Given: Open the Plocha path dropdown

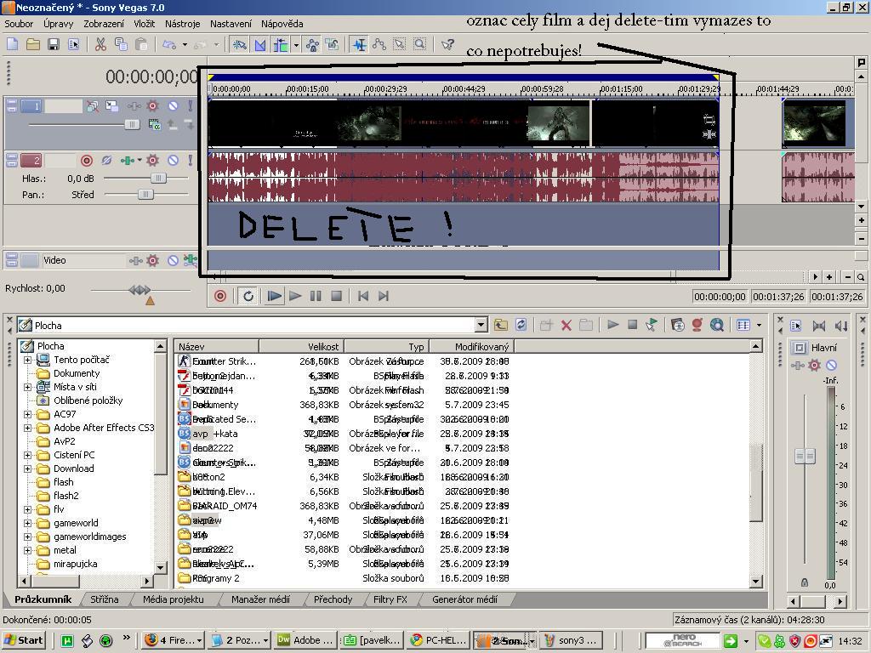Looking at the screenshot, I should [x=481, y=325].
